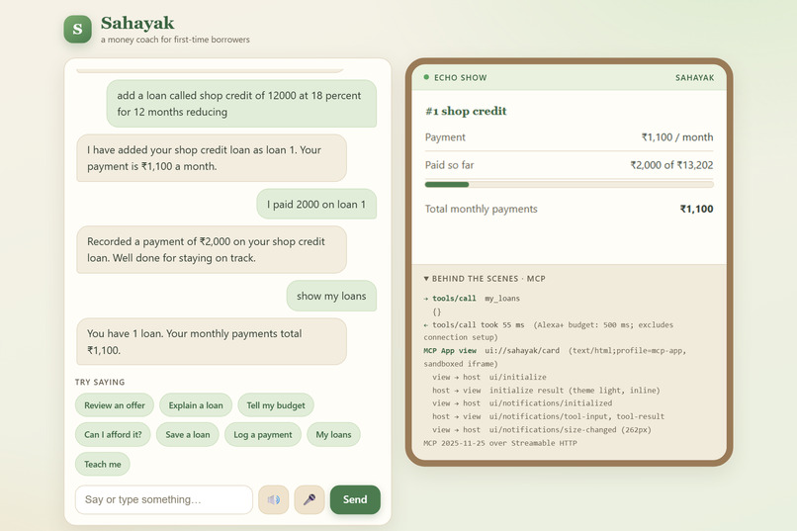This screenshot has width=797, height=531.
Task: Select the Teach me chip
Action: point(102,464)
